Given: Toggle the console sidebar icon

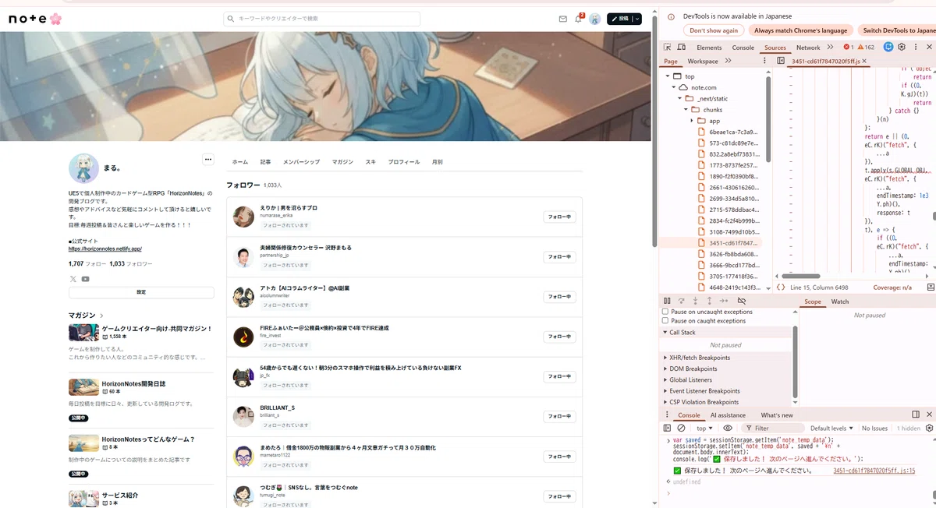Looking at the screenshot, I should 667,428.
